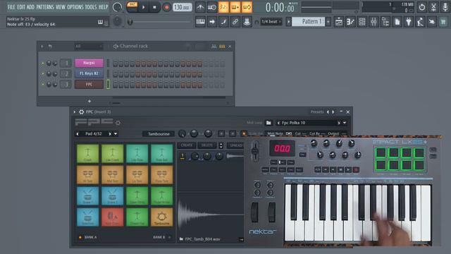451x254 pixels.
Task: Toggle wait for input before recording
Action: (x=211, y=7)
